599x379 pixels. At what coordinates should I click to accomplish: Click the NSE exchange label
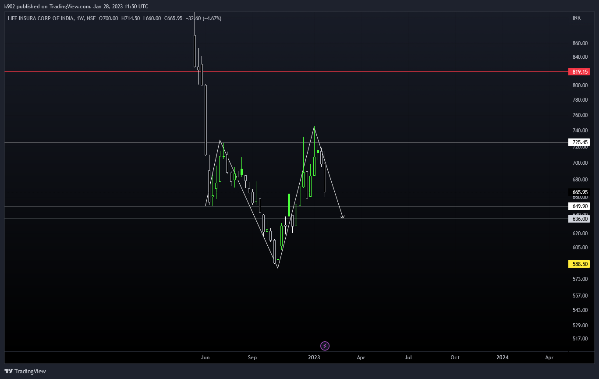tap(91, 18)
